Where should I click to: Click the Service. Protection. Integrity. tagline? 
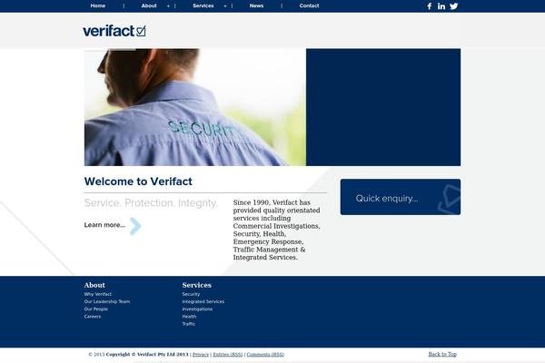pyautogui.click(x=151, y=203)
